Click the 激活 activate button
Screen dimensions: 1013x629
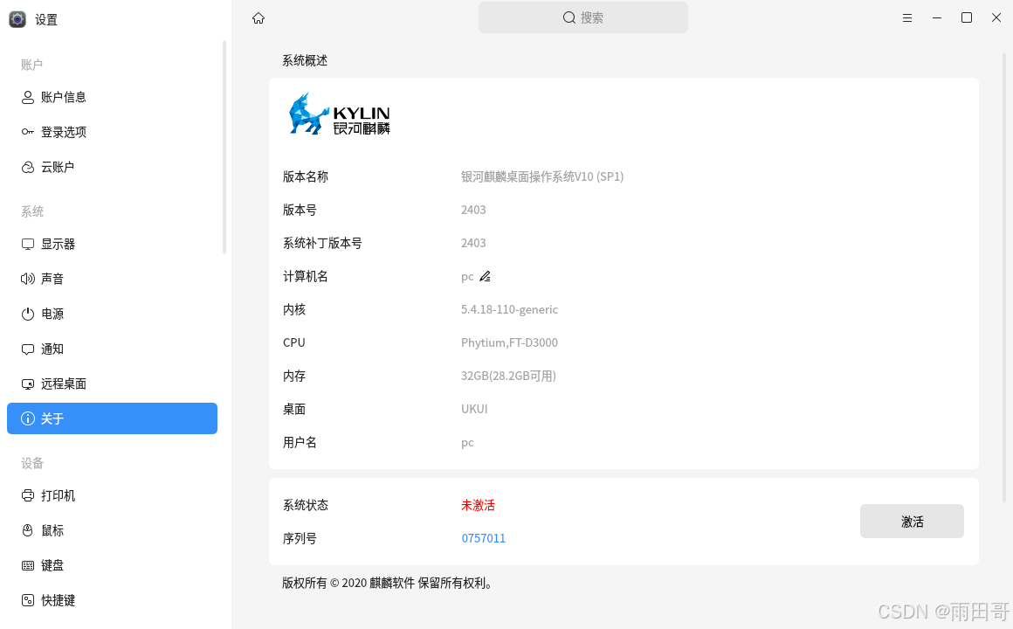912,521
